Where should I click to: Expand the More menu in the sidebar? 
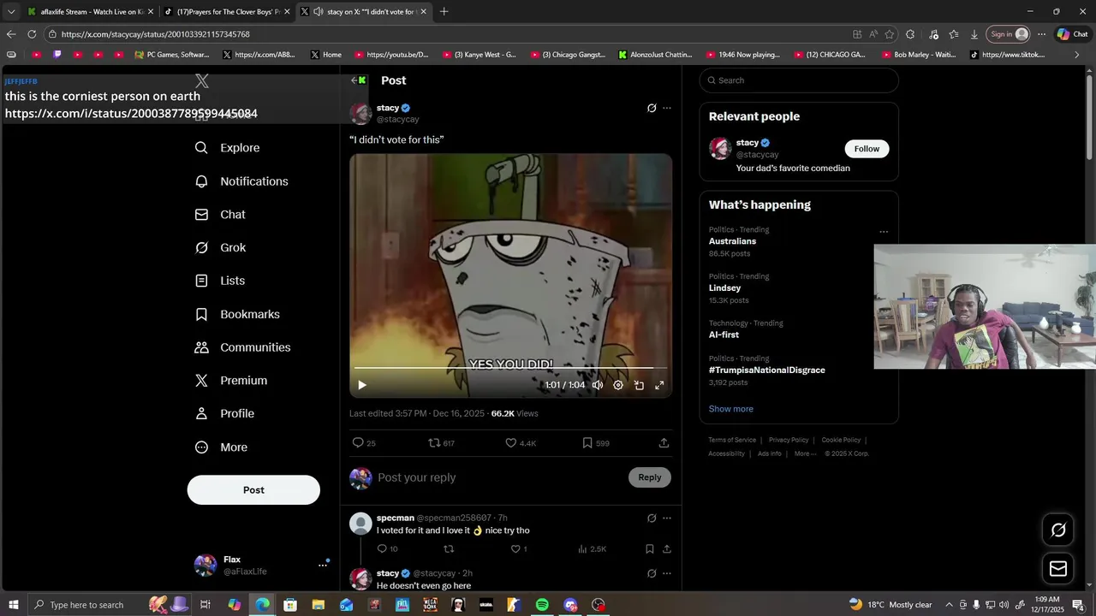coord(221,447)
